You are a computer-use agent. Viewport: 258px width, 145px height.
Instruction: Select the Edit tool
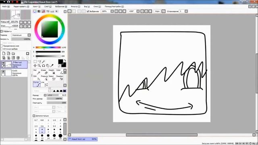tap(37, 78)
